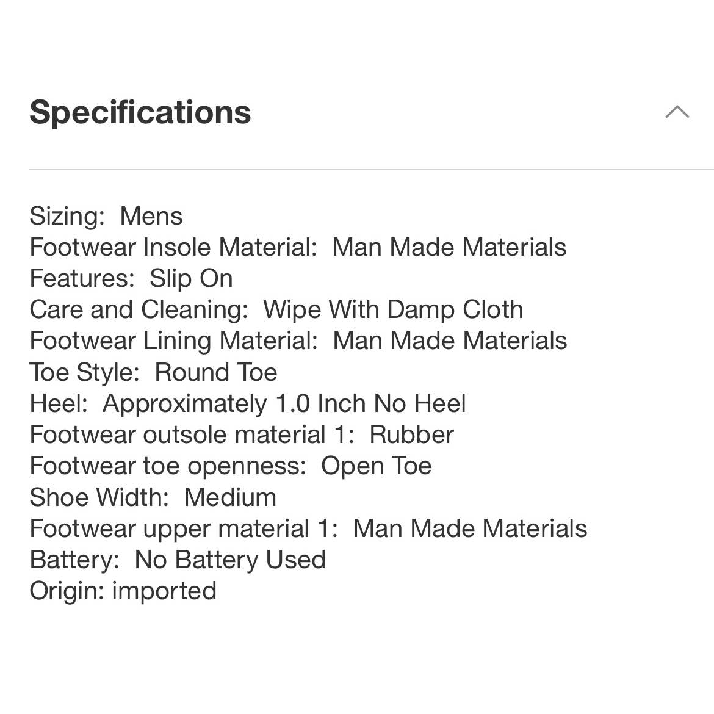Viewport: 714px width, 714px height.
Task: Select the Origin: imported line
Action: [x=123, y=591]
